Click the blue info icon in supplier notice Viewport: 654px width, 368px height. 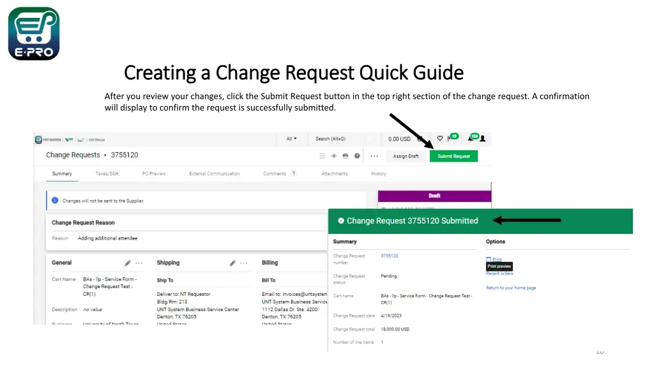pyautogui.click(x=55, y=200)
